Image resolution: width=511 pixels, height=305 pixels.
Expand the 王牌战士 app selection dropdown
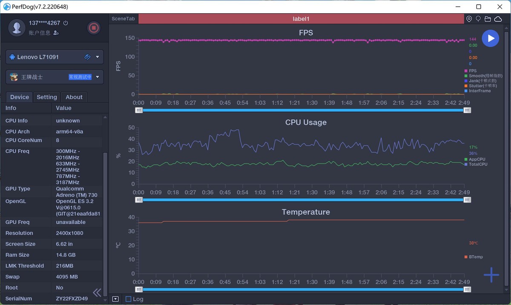pyautogui.click(x=98, y=77)
